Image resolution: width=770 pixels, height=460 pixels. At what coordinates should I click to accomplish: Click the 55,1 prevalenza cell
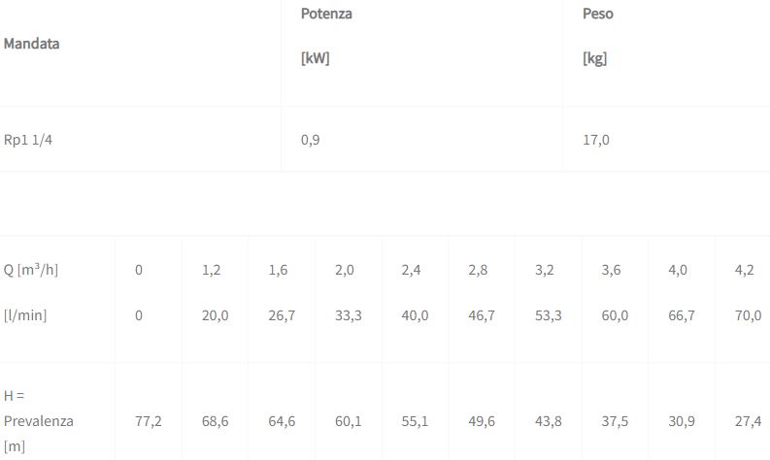click(x=415, y=421)
